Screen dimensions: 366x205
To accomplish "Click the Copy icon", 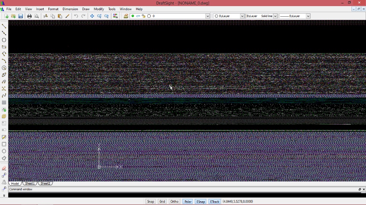I will [x=53, y=16].
